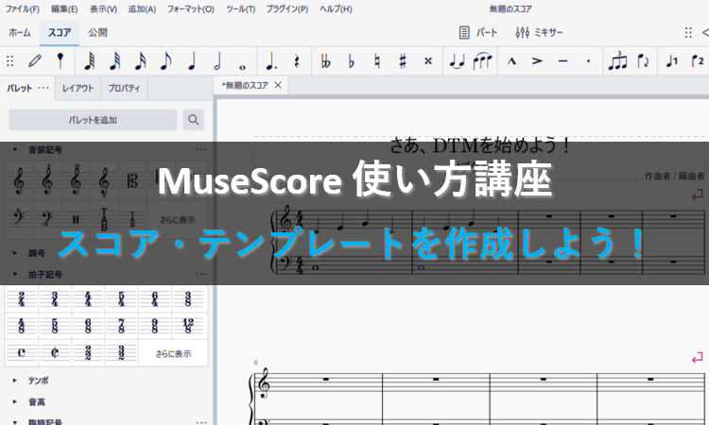Click the rest icon in note toolbar
The height and width of the screenshot is (425, 709).
(296, 61)
